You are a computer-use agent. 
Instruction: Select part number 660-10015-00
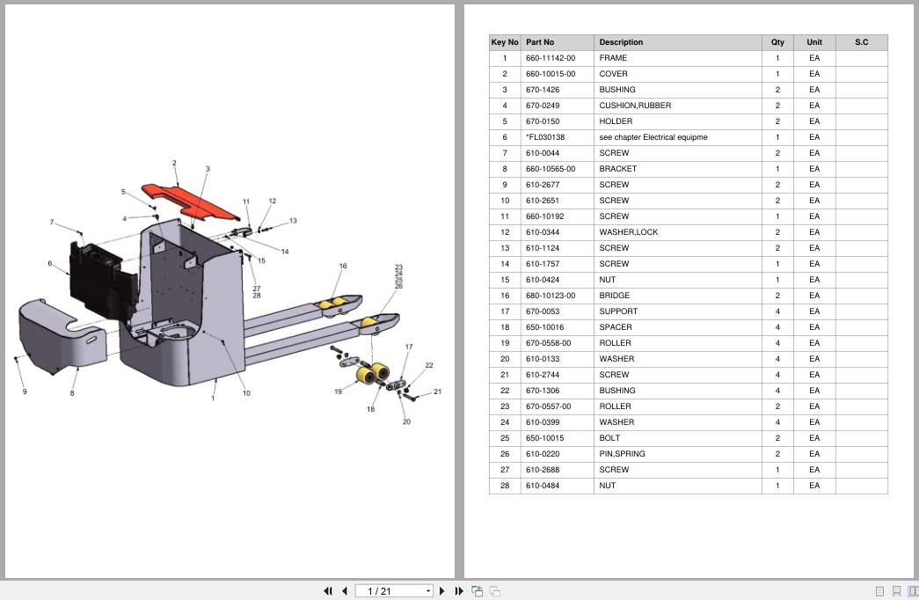(551, 74)
